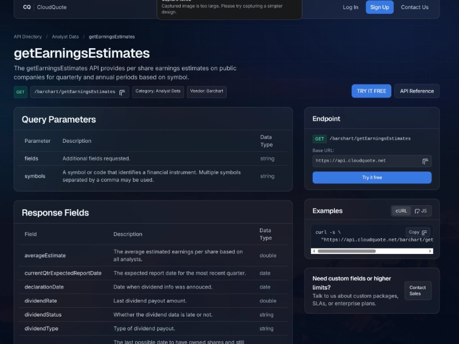Copy the base URL https://api.cloudquote.net
This screenshot has height=344, width=459.
click(x=425, y=161)
